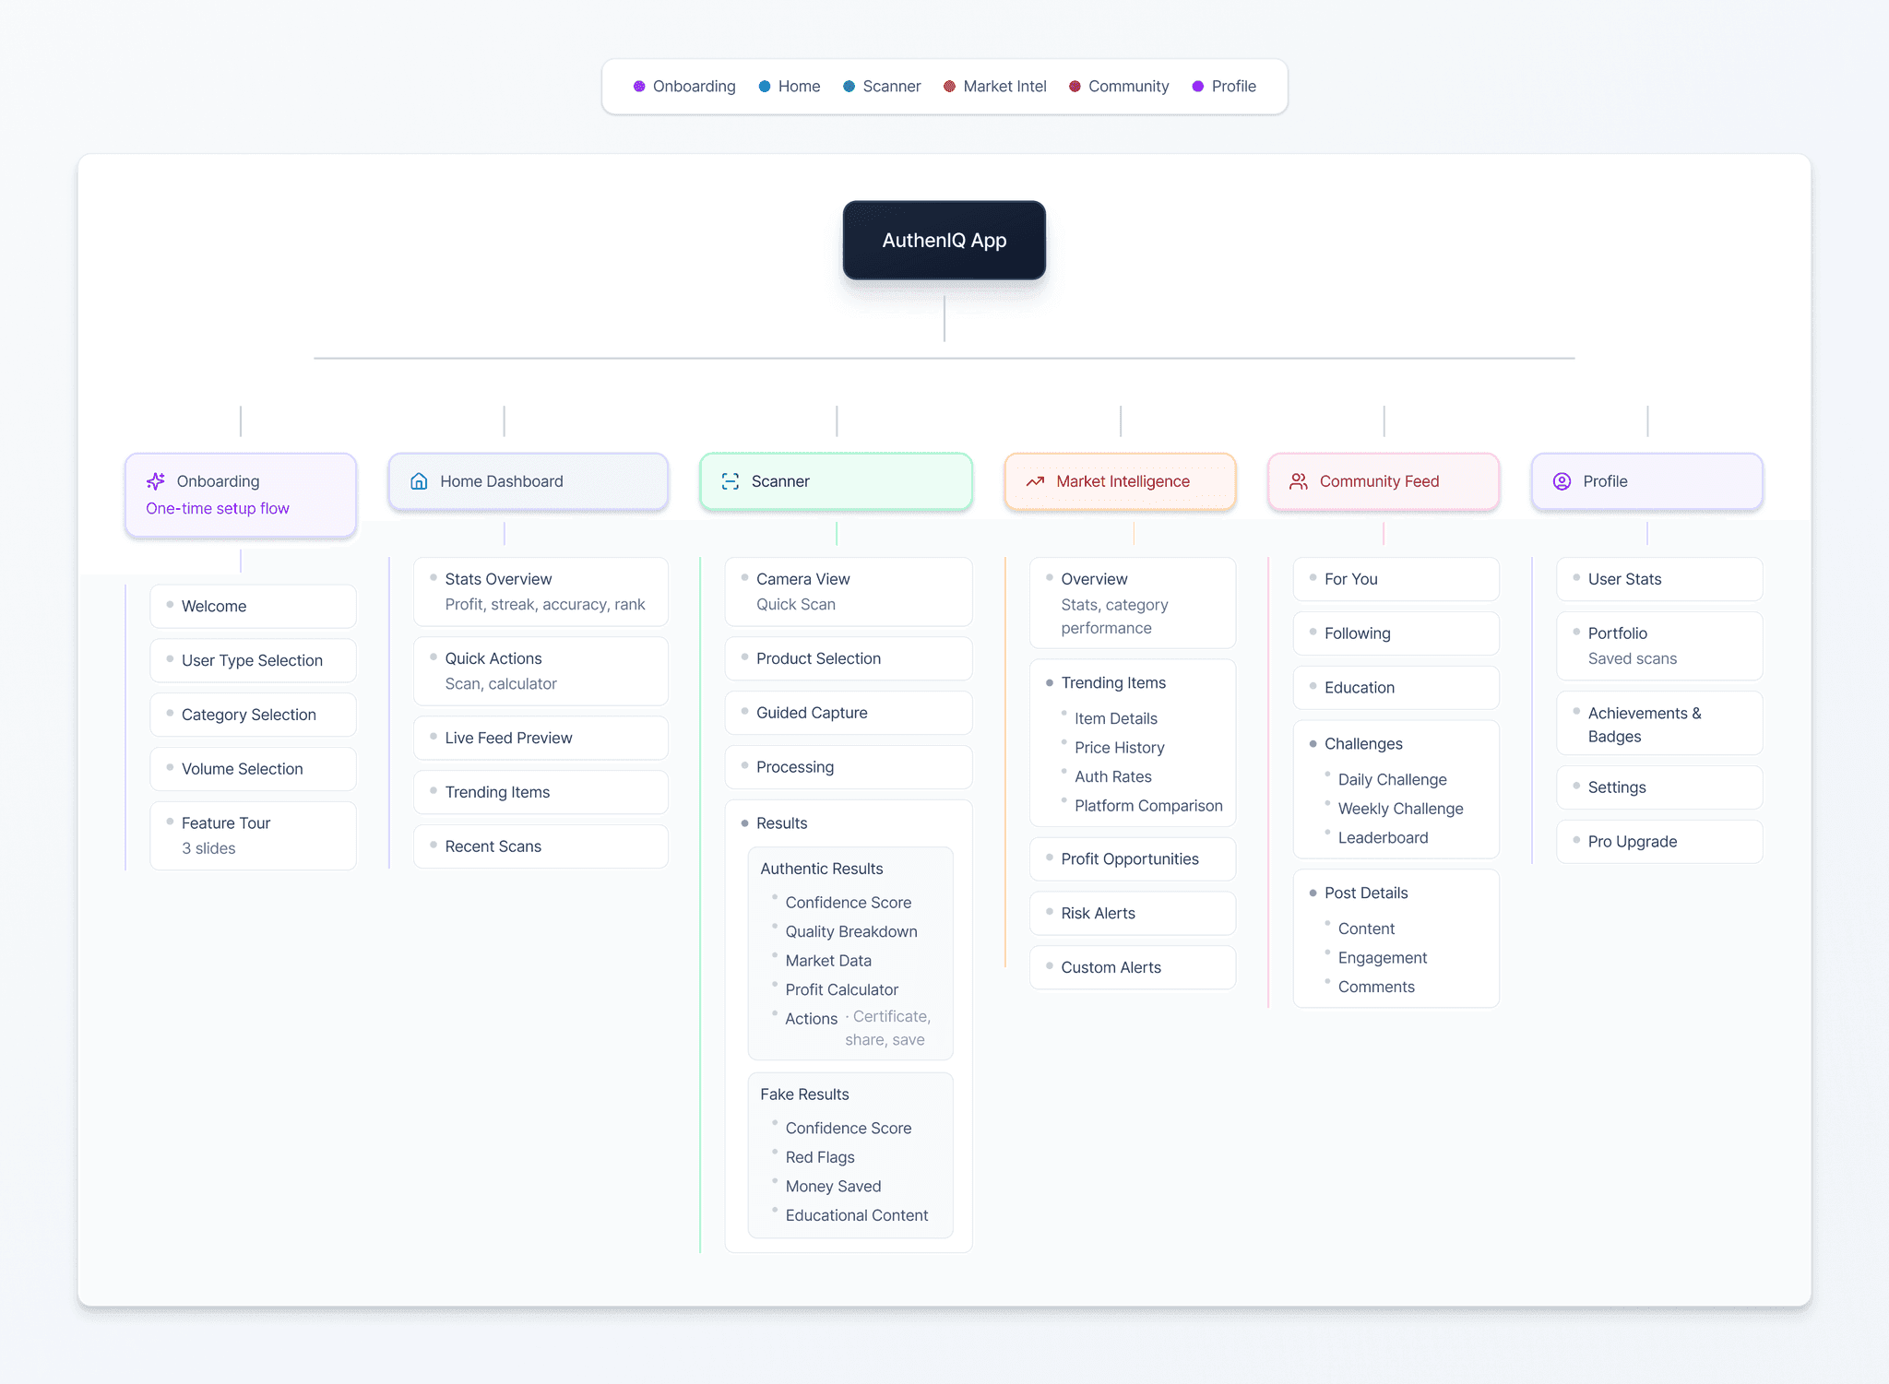Select the Welcome onboarding step
The height and width of the screenshot is (1384, 1889).
coord(254,607)
